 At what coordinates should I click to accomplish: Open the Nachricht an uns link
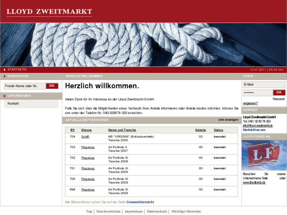click(254, 130)
